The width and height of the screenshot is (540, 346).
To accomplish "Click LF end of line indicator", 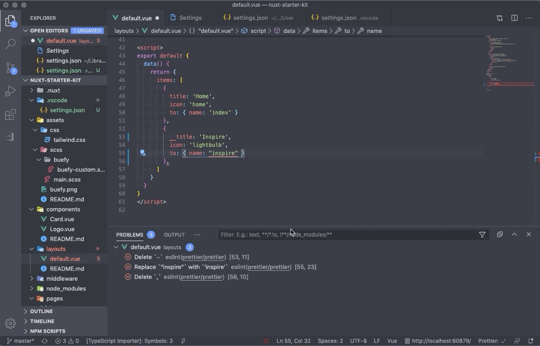I will pyautogui.click(x=377, y=341).
